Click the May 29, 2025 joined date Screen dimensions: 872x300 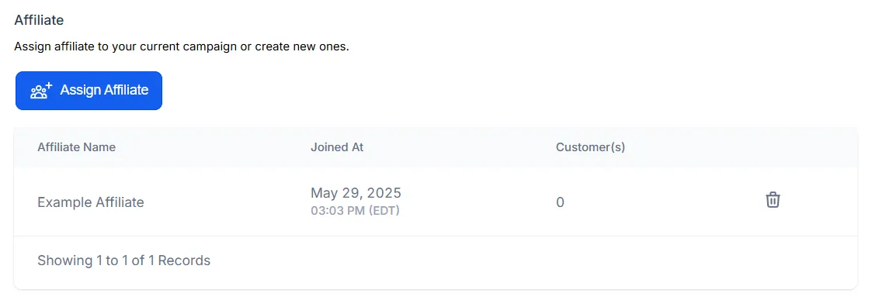click(356, 193)
